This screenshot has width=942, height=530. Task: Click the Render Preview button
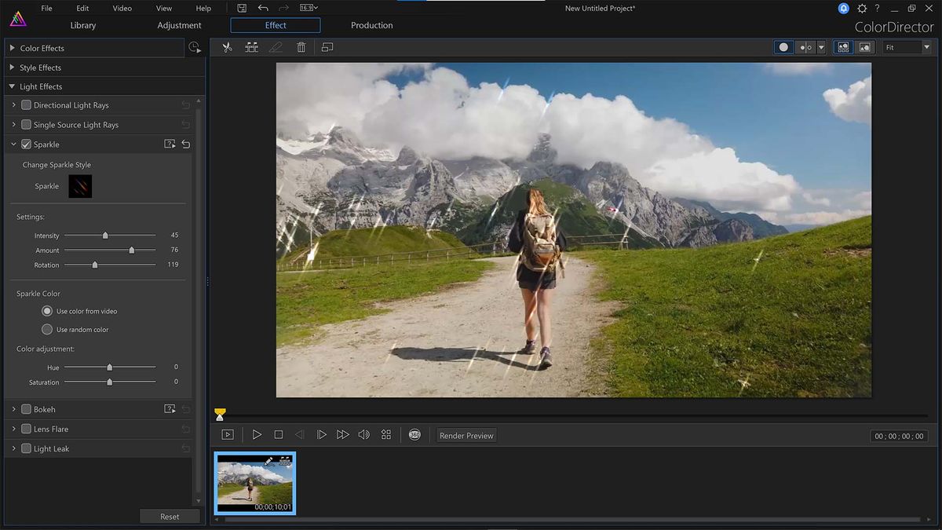pyautogui.click(x=466, y=434)
